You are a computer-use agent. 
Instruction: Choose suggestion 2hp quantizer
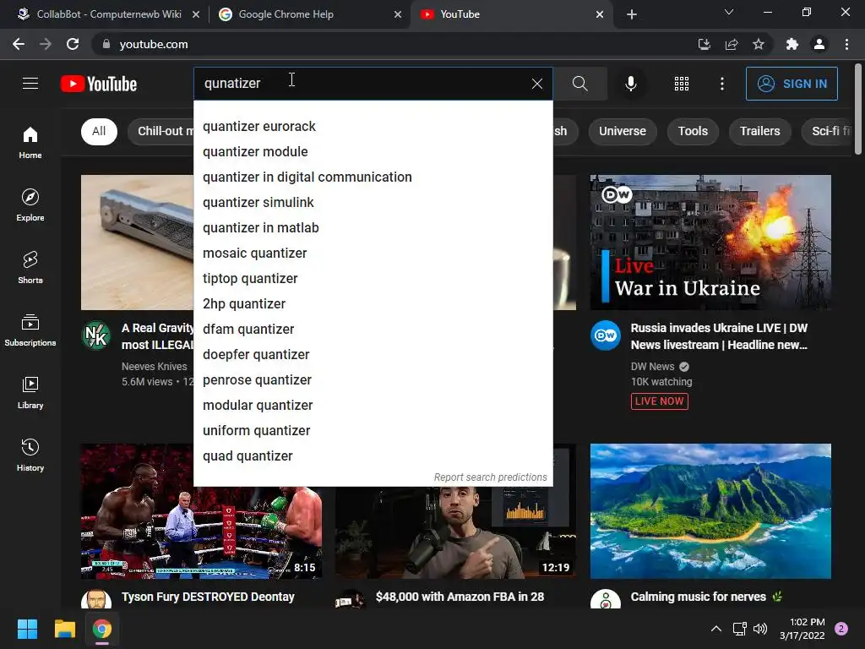click(x=373, y=304)
